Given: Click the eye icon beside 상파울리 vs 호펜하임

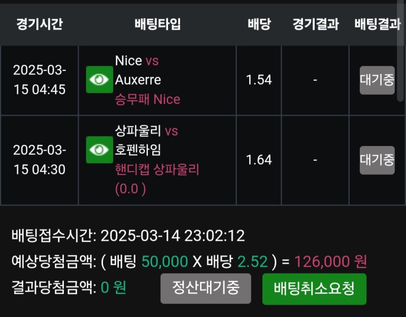Looking at the screenshot, I should [x=99, y=150].
